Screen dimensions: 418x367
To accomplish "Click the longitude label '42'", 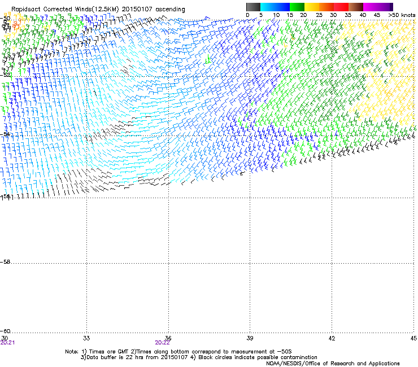I will pyautogui.click(x=332, y=338).
